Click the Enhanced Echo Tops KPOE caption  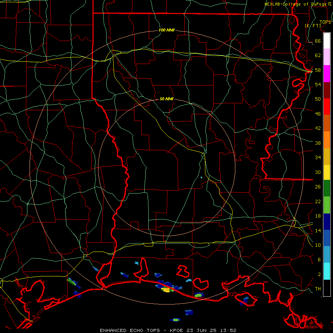(x=168, y=330)
